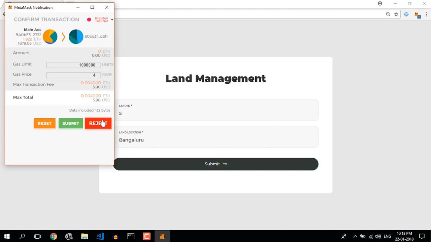Maximize the MetaMask Notification window
Viewport: 431px width, 242px height.
click(x=92, y=7)
